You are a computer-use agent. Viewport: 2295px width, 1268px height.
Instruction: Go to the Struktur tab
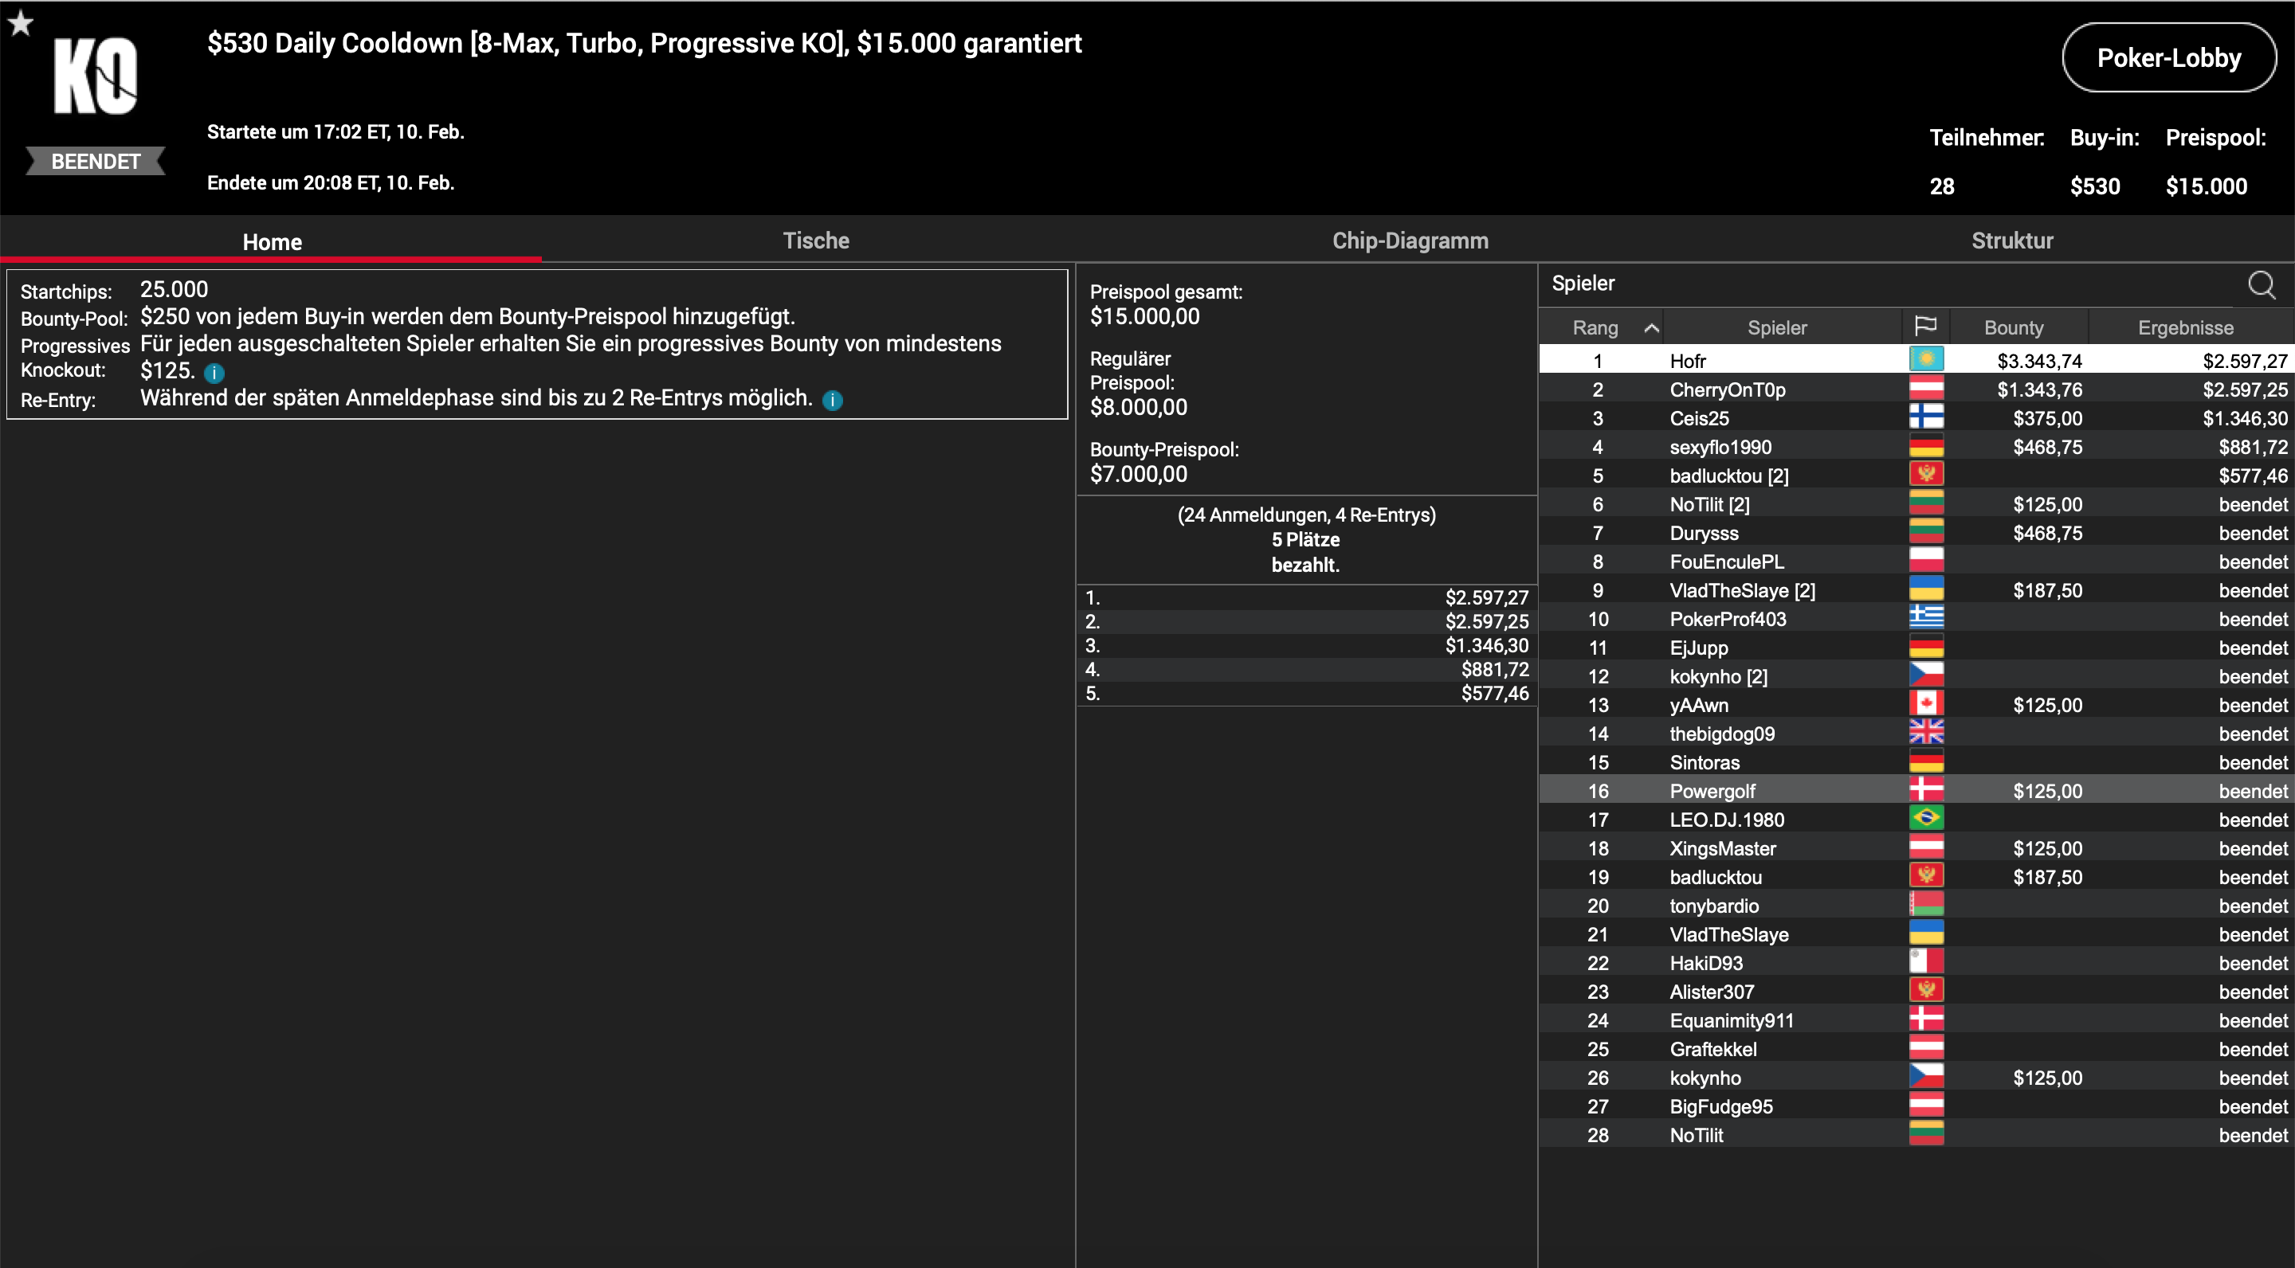coord(2011,241)
